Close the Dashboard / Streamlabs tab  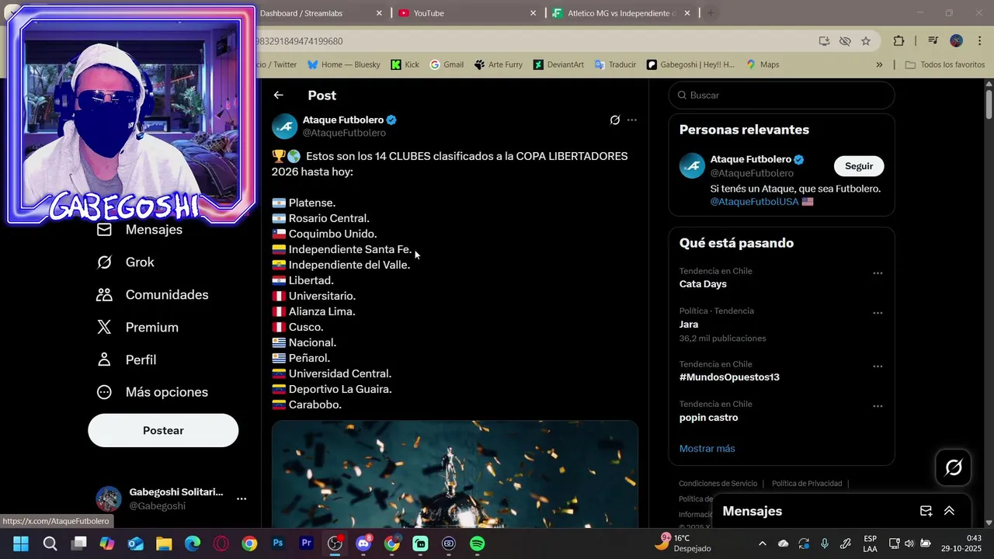click(379, 13)
